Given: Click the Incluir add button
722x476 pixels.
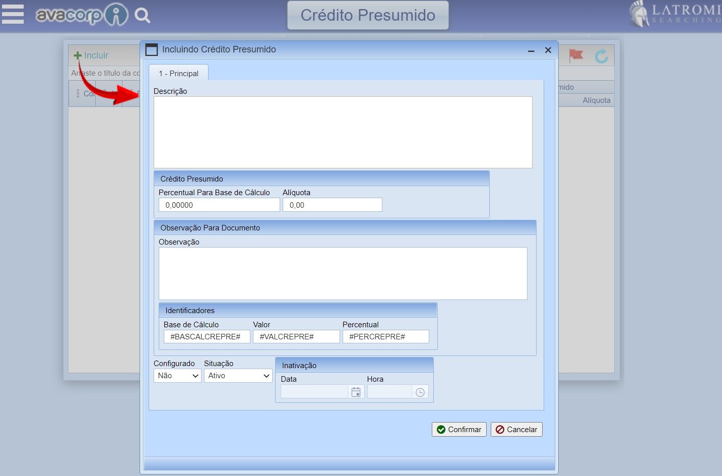Looking at the screenshot, I should coord(91,55).
